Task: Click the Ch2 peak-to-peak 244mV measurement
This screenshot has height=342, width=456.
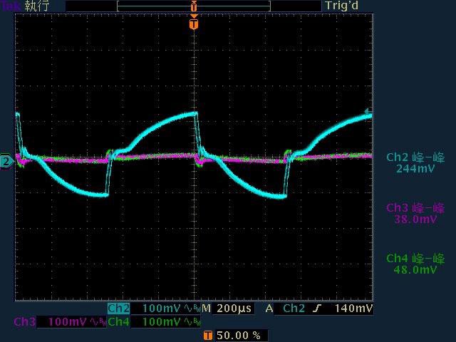Action: (x=415, y=163)
